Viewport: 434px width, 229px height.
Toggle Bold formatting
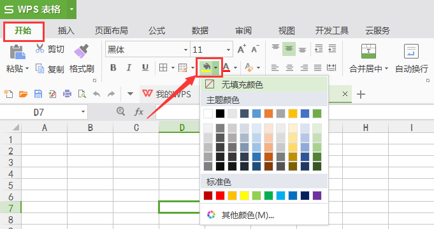[113, 67]
